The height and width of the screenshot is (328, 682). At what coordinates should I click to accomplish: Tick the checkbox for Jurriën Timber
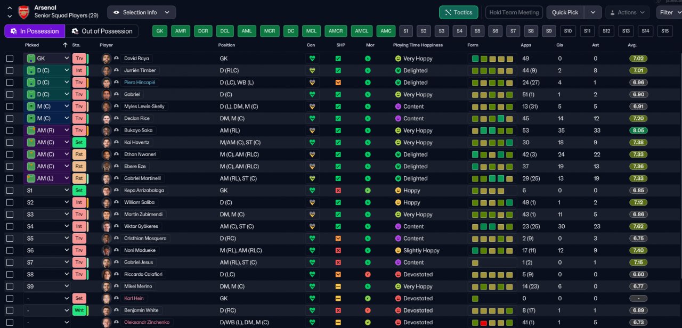10,70
